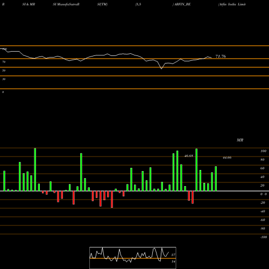Viewport: 269px width, 269px height.
Task: Click the 30 level label on RSI axis
Action: [x=4, y=79]
